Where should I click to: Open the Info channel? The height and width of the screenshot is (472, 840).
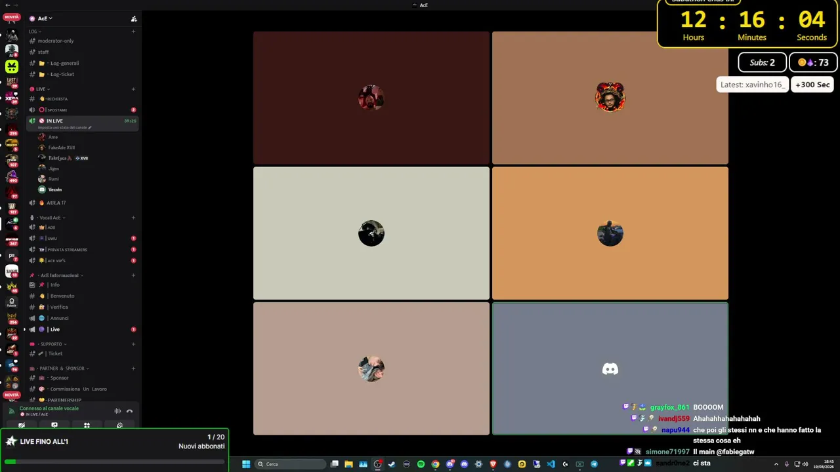tap(82, 285)
